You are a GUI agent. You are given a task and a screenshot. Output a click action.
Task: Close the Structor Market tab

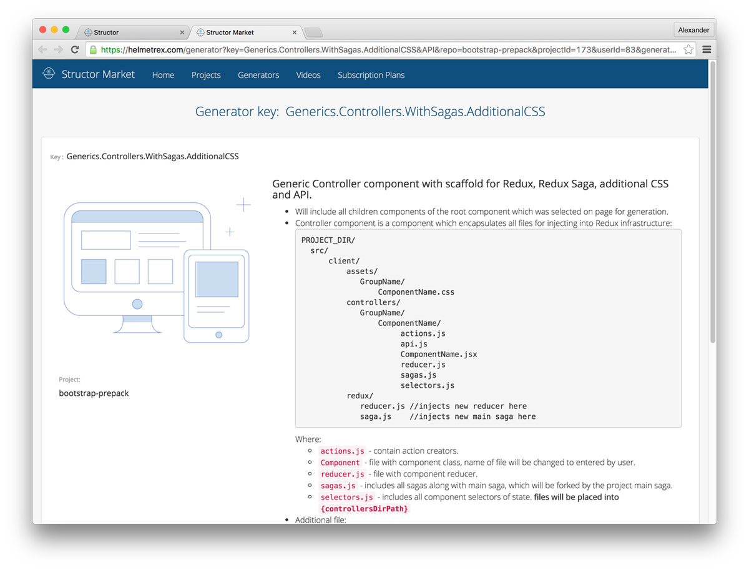295,32
